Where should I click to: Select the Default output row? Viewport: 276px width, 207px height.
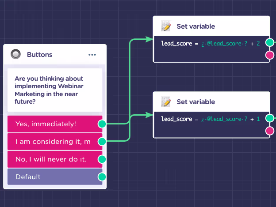tap(55, 177)
